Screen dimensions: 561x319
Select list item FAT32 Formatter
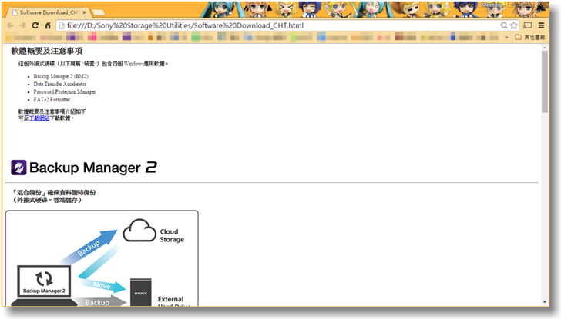coord(52,100)
